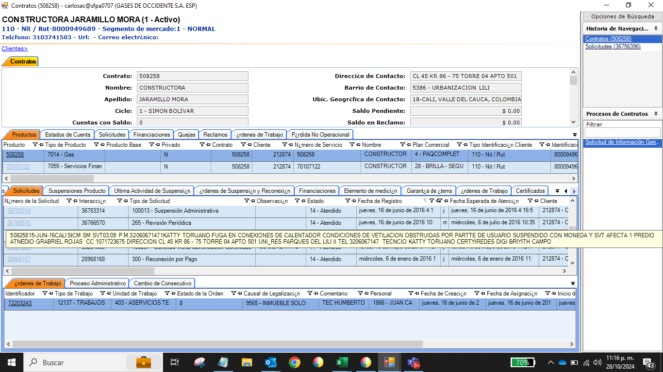
Task: Pin the Producto column
Action: point(41,145)
